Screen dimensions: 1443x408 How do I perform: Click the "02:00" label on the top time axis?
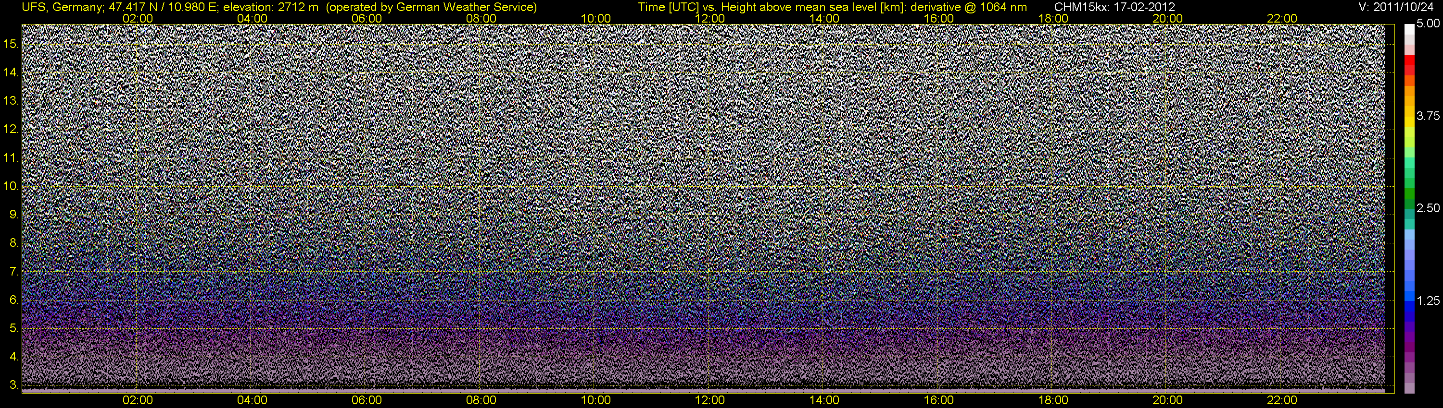138,18
